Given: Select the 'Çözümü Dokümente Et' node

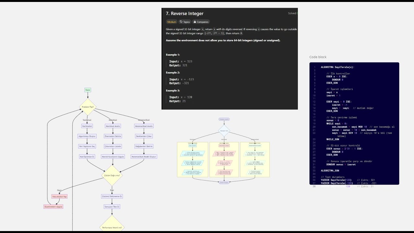Looking at the screenshot, I should (x=112, y=196).
